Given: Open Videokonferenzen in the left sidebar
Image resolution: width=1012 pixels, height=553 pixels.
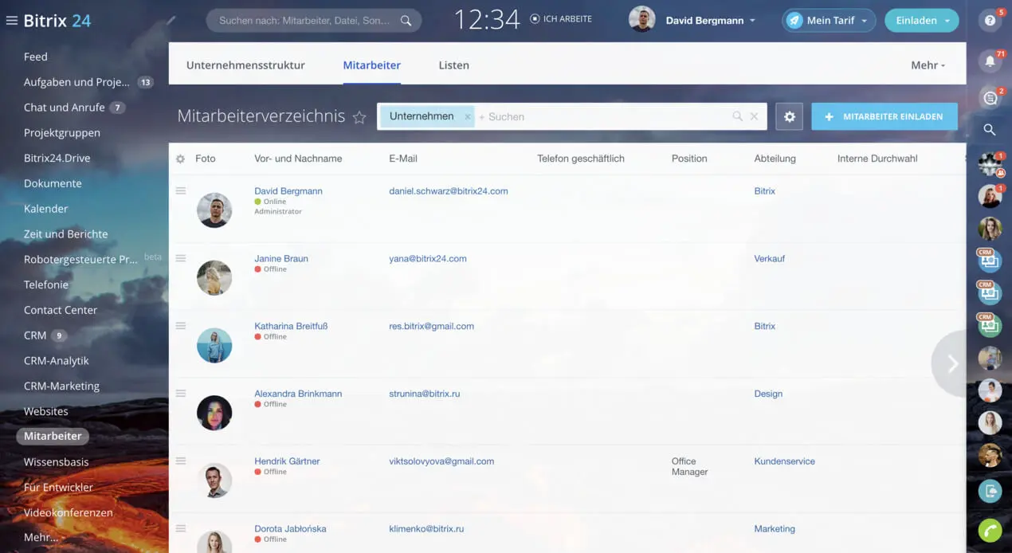Looking at the screenshot, I should (x=69, y=512).
